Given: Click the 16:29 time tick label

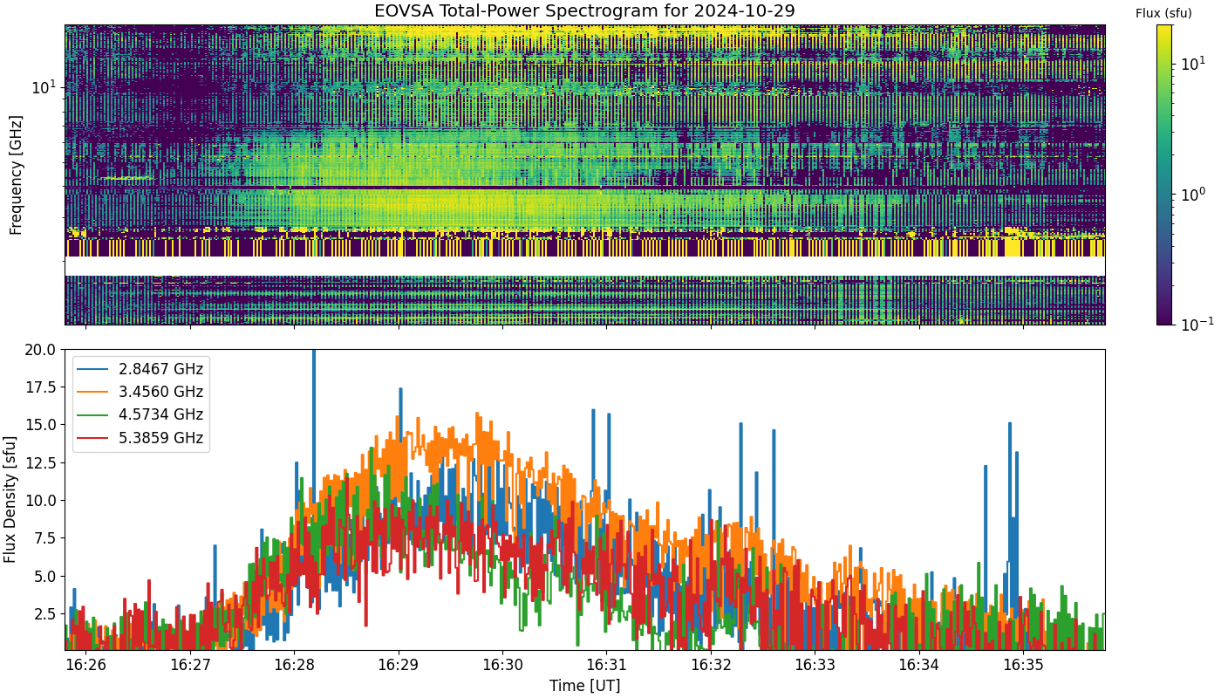Looking at the screenshot, I should click(399, 665).
